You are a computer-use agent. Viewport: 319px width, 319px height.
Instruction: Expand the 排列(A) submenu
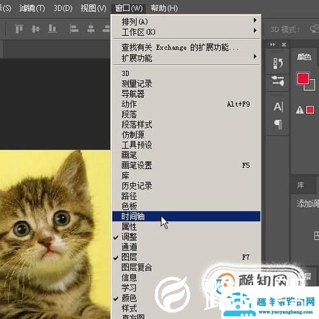186,21
